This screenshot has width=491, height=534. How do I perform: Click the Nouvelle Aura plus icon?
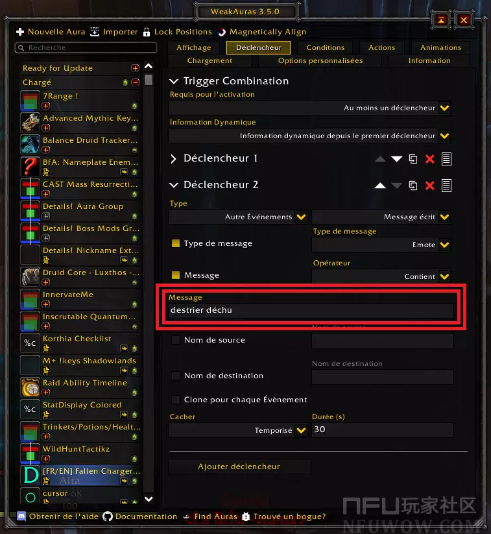[20, 32]
